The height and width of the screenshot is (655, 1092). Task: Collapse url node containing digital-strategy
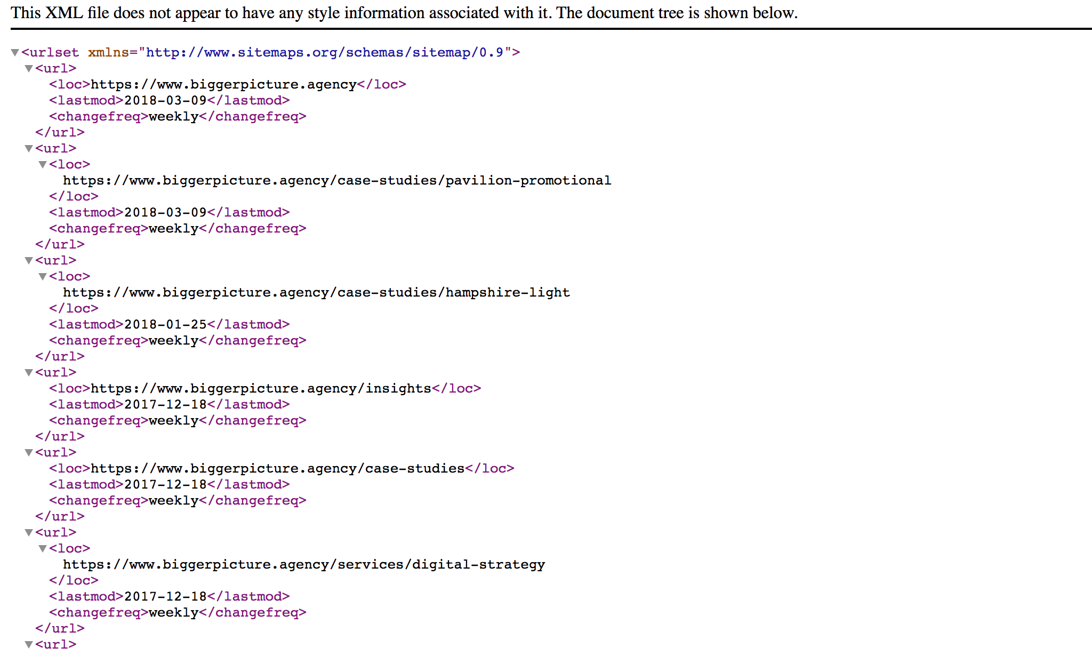pyautogui.click(x=29, y=532)
